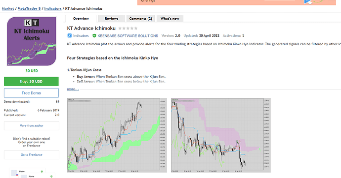Open More from author
Viewport: 341px width, 178px height.
coord(32,126)
